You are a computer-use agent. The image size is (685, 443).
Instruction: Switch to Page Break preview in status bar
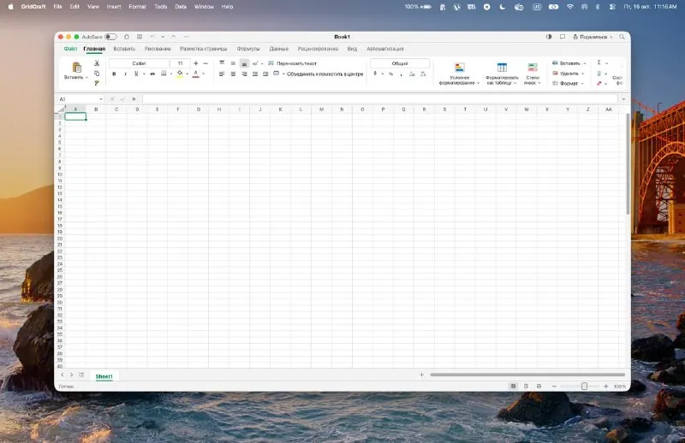(x=539, y=387)
